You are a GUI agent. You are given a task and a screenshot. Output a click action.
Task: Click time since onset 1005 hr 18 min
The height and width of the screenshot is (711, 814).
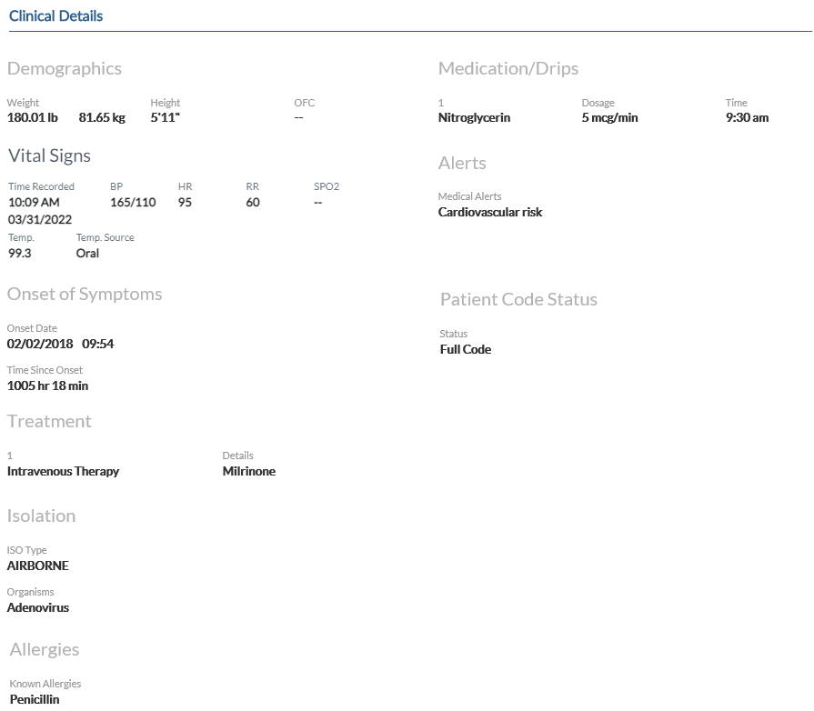click(x=48, y=386)
